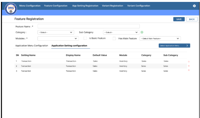200x118 pixels.
Task: Click the IMS logo
Action: pyautogui.click(x=11, y=9)
